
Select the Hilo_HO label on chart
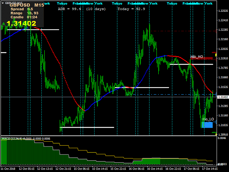(x=197, y=57)
